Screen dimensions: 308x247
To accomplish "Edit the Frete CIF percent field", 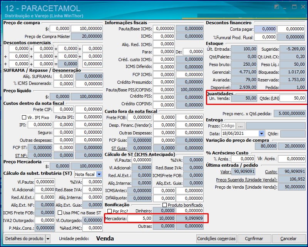I will (x=64, y=109).
